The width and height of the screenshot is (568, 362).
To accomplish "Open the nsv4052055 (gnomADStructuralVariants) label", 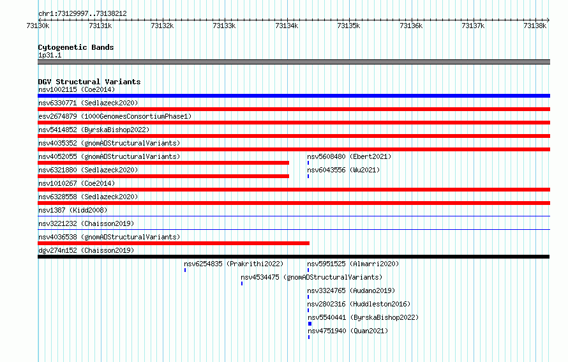I will pyautogui.click(x=109, y=156).
